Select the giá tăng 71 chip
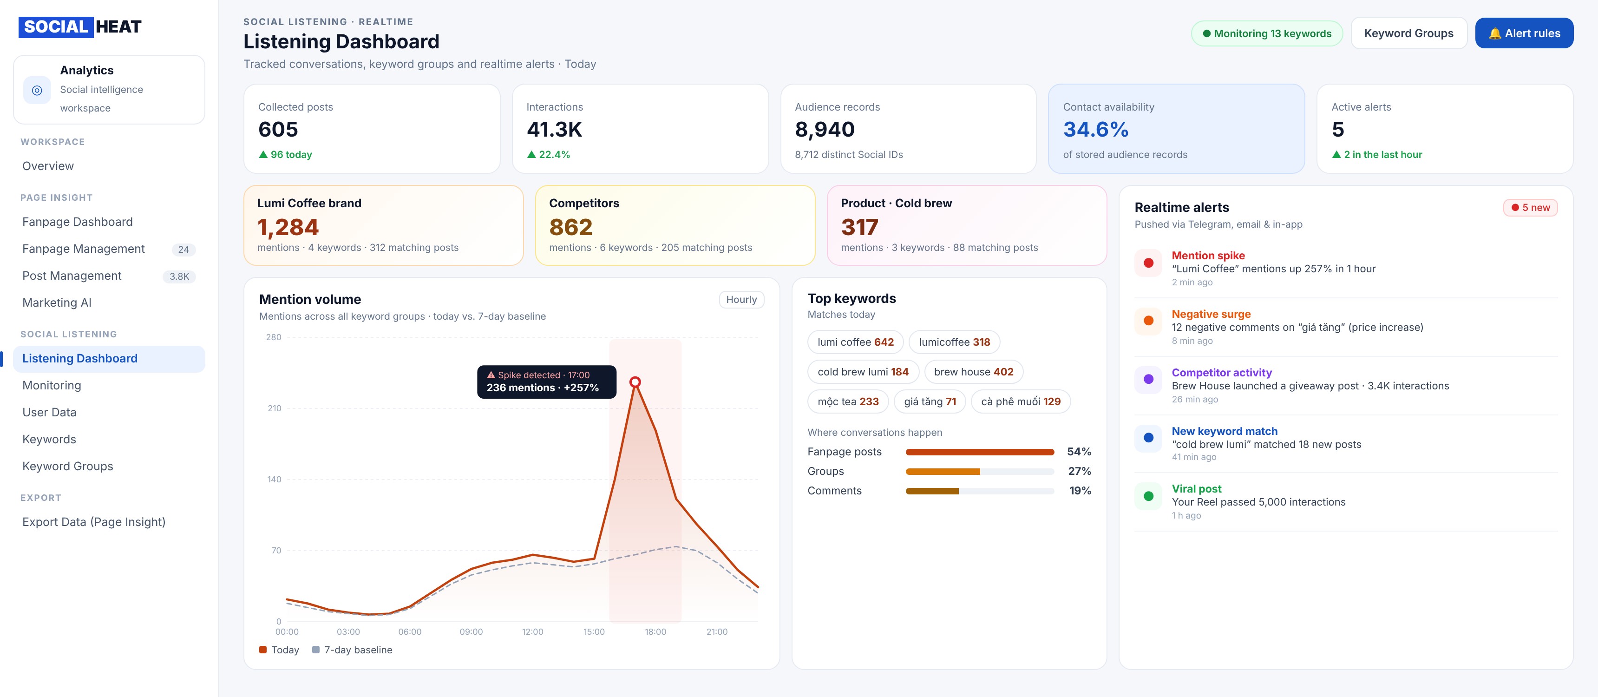The width and height of the screenshot is (1598, 697). pos(930,401)
